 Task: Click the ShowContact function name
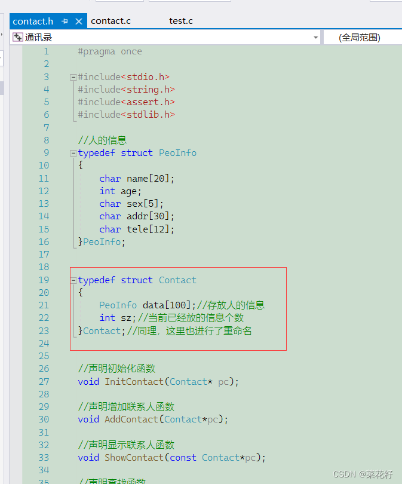coord(134,458)
